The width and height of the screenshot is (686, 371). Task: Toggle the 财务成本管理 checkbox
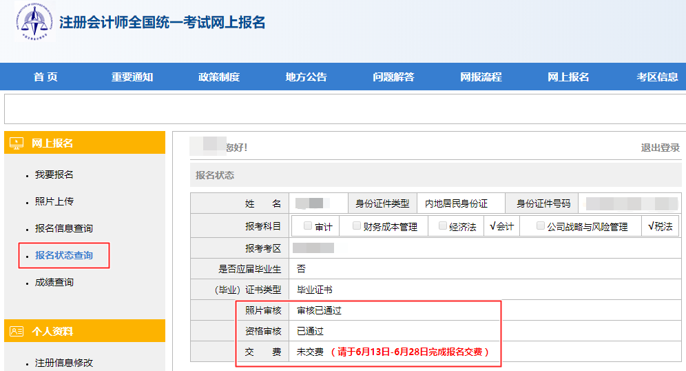coord(356,225)
